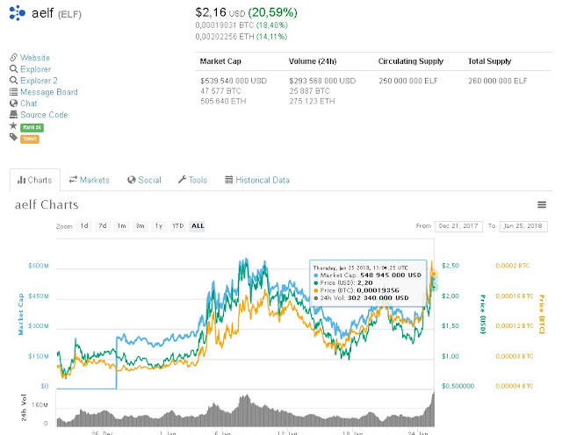The height and width of the screenshot is (435, 562).
Task: Set chart zoom to 7d
Action: [103, 226]
